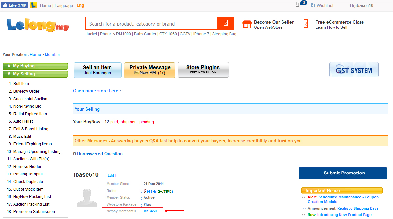Open BuyNow Order in sidebar
Image resolution: width=393 pixels, height=219 pixels.
pyautogui.click(x=26, y=91)
